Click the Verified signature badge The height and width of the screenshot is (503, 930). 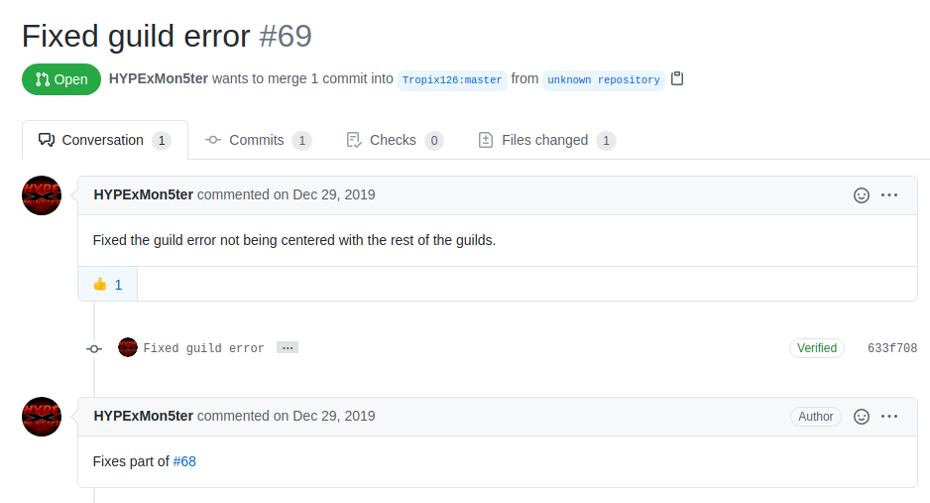pyautogui.click(x=817, y=348)
